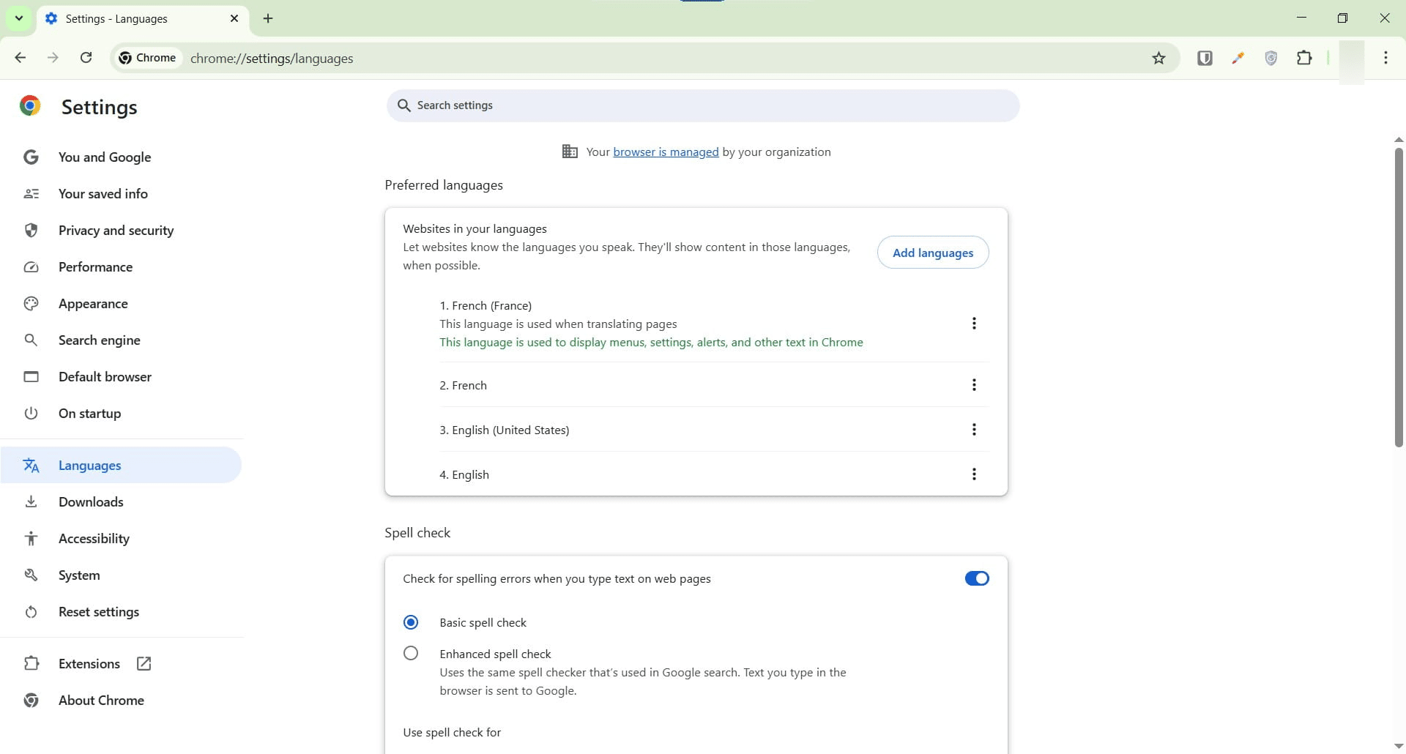Click the bookmark star icon in address bar
The height and width of the screenshot is (754, 1406).
point(1158,59)
